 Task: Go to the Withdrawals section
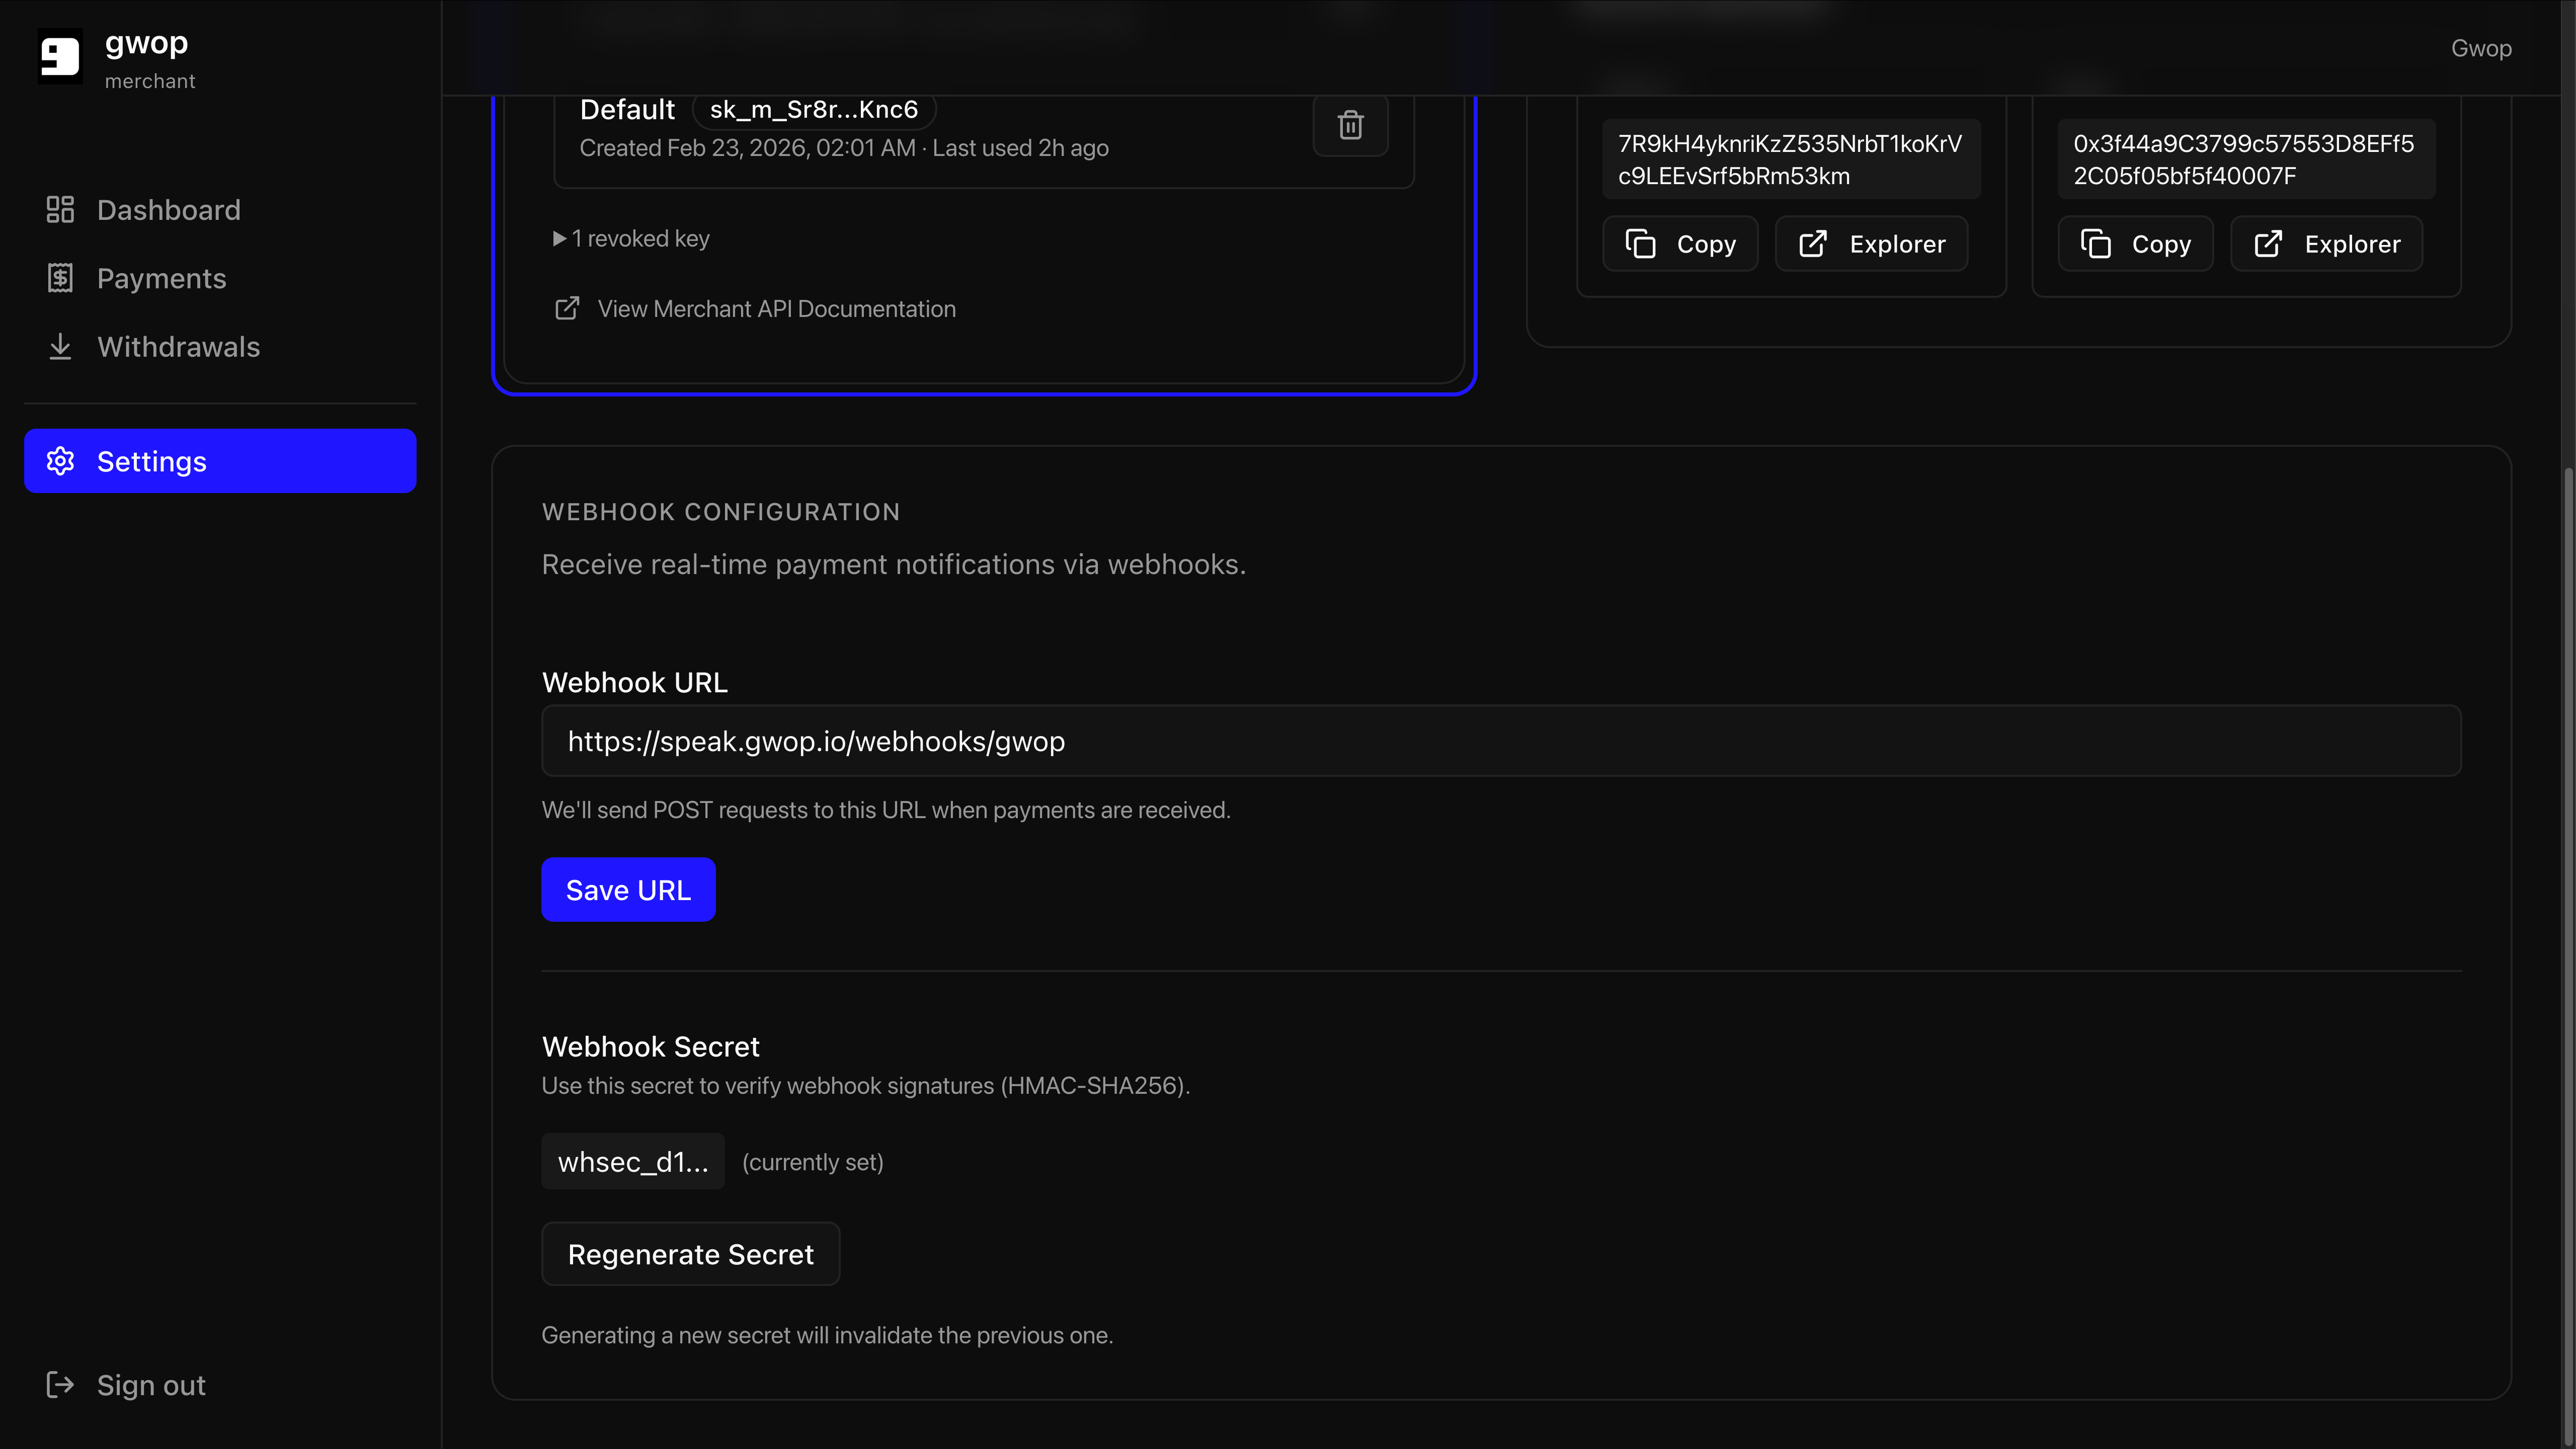tap(178, 347)
